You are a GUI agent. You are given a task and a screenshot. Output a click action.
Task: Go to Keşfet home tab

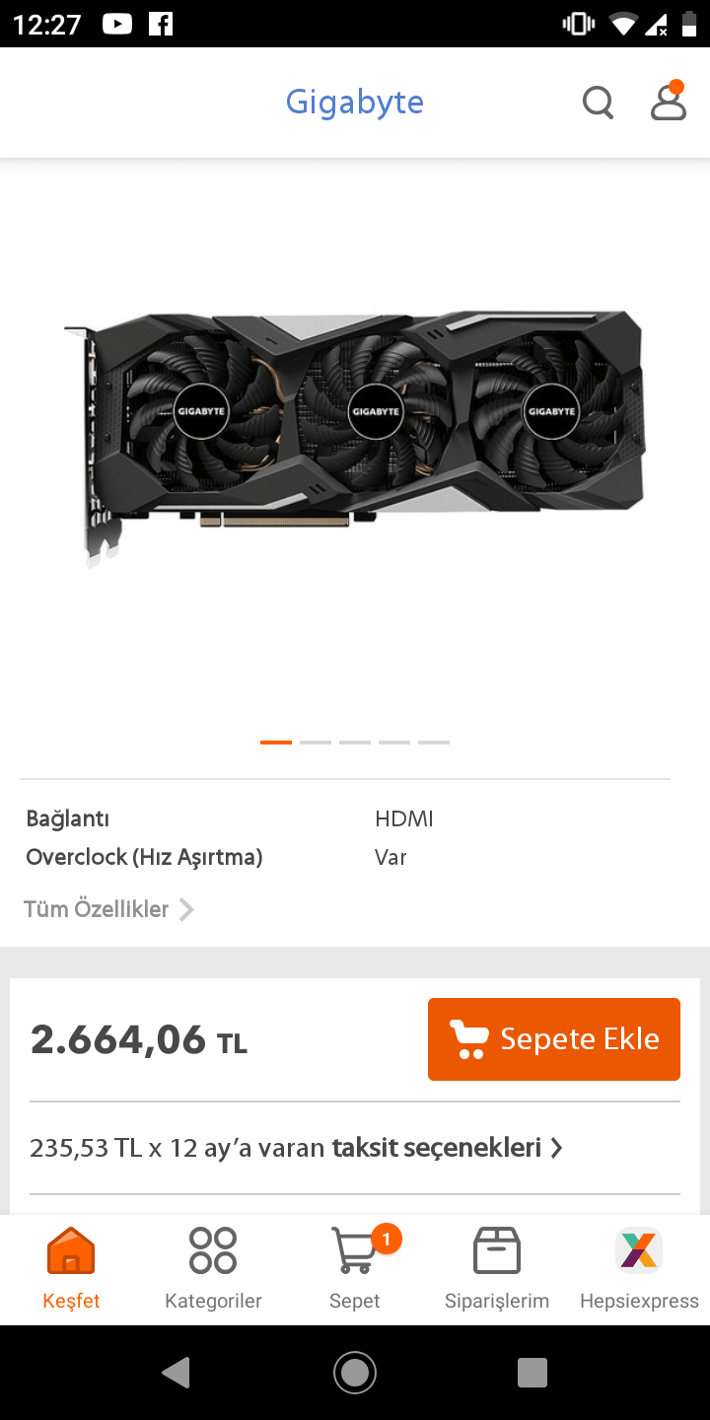point(71,1269)
